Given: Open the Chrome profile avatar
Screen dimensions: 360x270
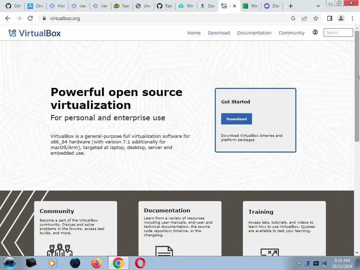Looking at the screenshot, I should pyautogui.click(x=341, y=18).
